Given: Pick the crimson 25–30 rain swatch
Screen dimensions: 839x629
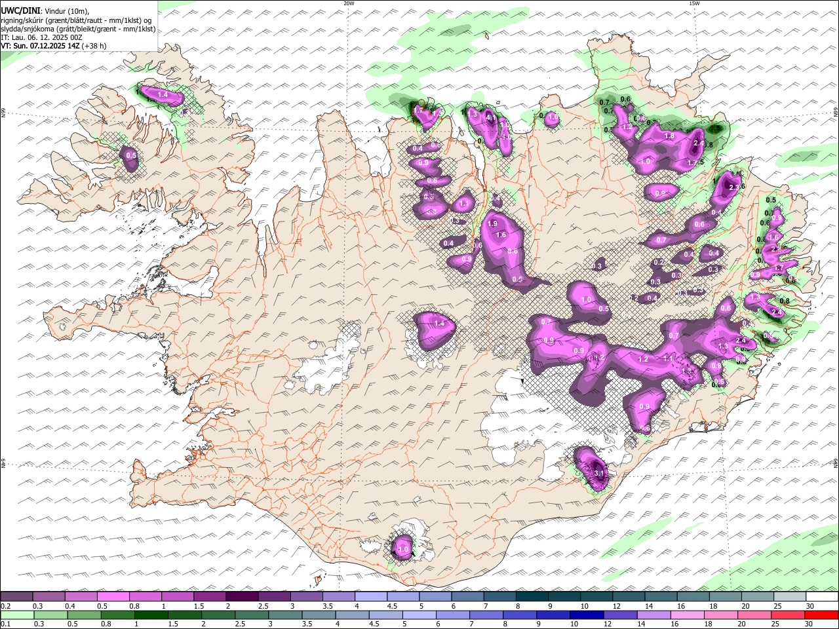Looking at the screenshot, I should click(x=788, y=615).
